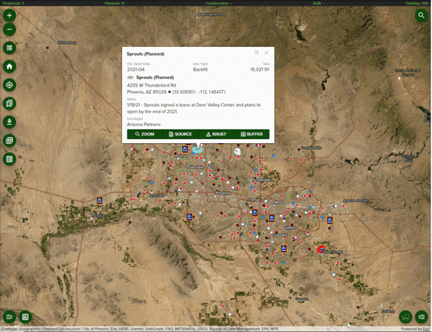
Task: Select the Aldi marker south of Chandler
Action: point(284,248)
